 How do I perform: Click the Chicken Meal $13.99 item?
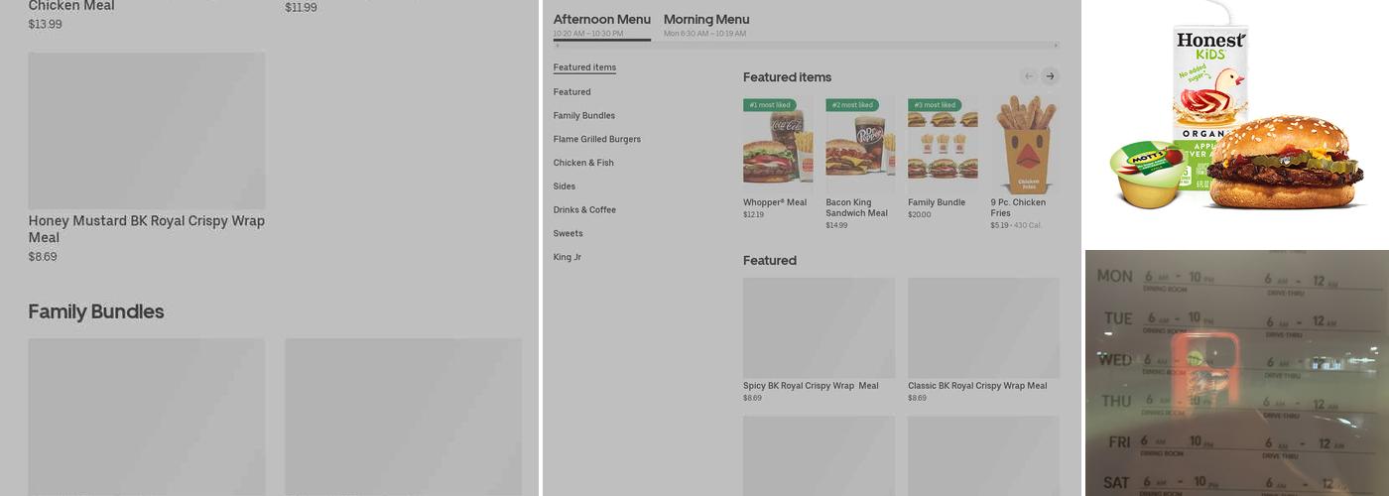click(71, 14)
